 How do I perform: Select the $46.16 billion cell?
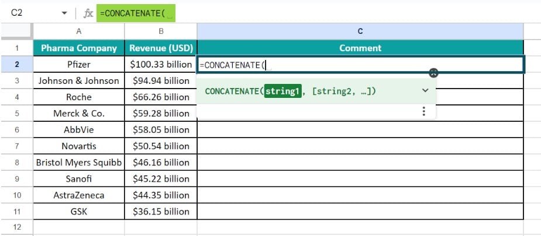tap(161, 163)
